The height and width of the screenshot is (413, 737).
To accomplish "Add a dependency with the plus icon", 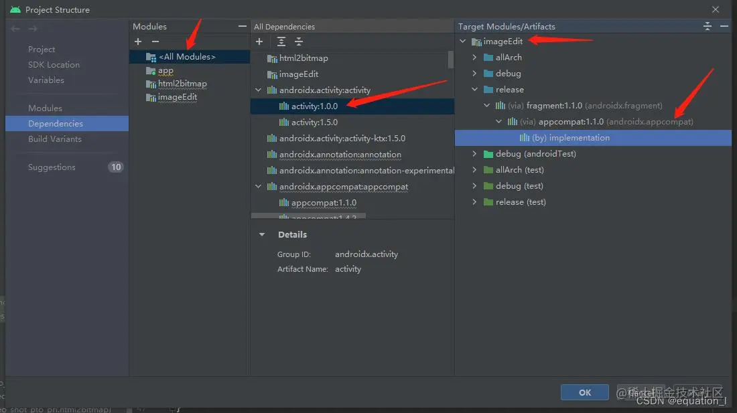I will pyautogui.click(x=260, y=42).
